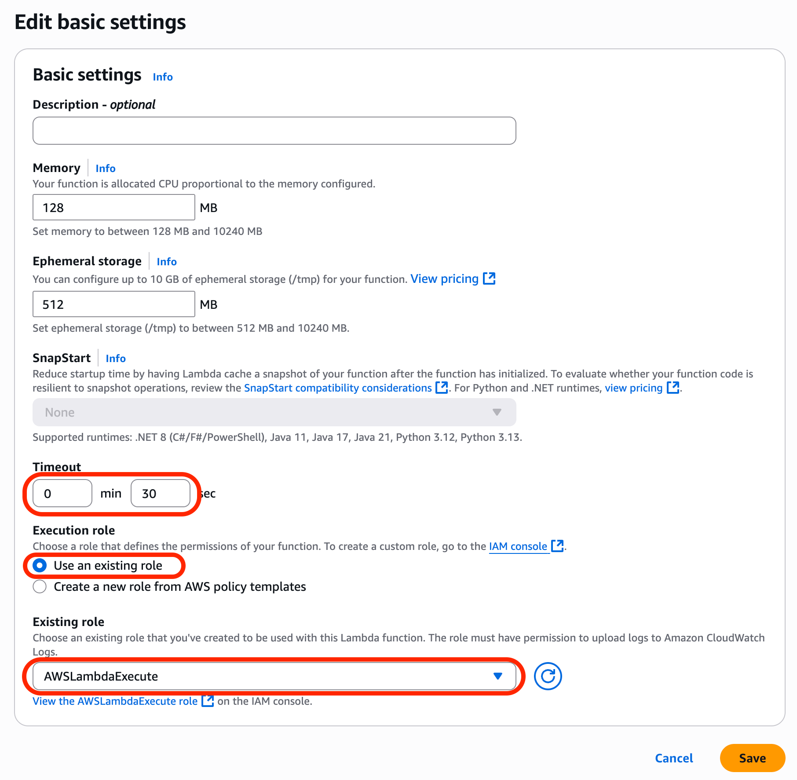The height and width of the screenshot is (780, 797).
Task: Click Cancel to discard changes
Action: click(x=674, y=758)
